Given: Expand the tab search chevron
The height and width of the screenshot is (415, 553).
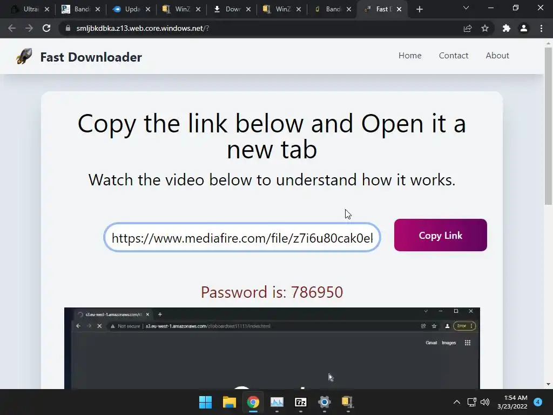Looking at the screenshot, I should [x=466, y=8].
